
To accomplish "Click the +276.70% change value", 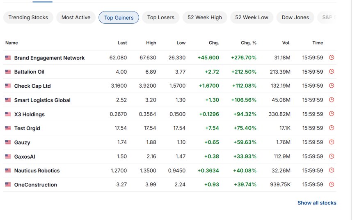I will point(244,58).
